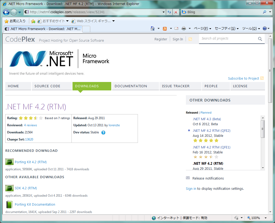Click the stop loading X icon
275x223 pixels.
[x=176, y=12]
